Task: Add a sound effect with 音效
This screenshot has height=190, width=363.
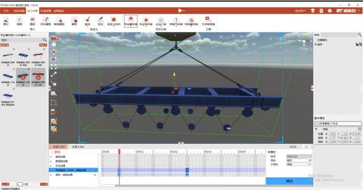Action: coord(87,21)
